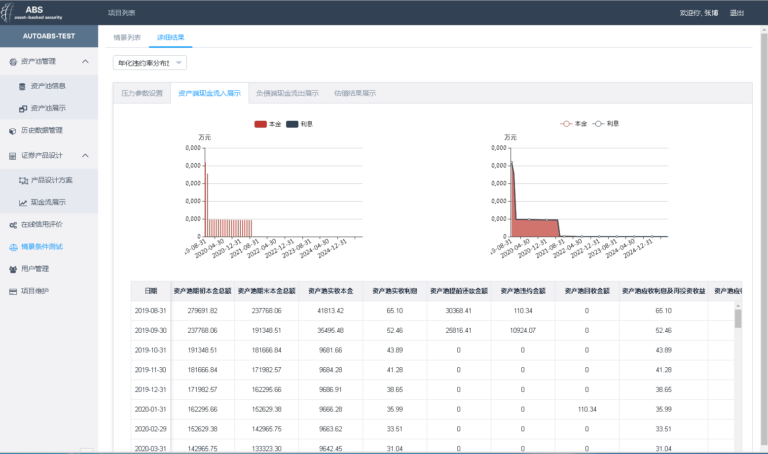
Task: Open 资产池信息 in the sidebar
Action: pos(48,86)
